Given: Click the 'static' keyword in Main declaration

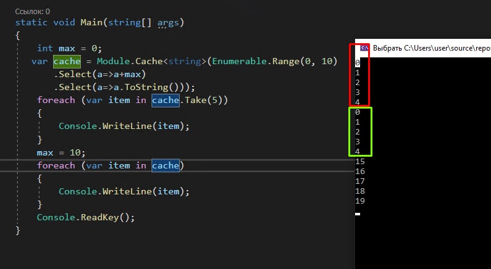Looking at the screenshot, I should pos(31,22).
